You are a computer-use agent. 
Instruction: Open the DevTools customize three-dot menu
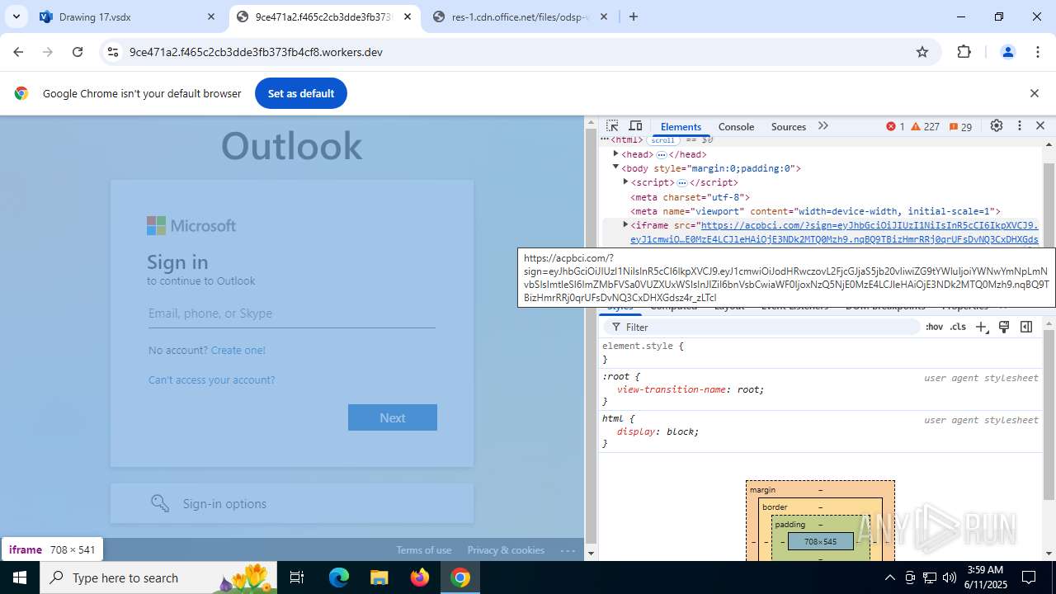click(1020, 126)
